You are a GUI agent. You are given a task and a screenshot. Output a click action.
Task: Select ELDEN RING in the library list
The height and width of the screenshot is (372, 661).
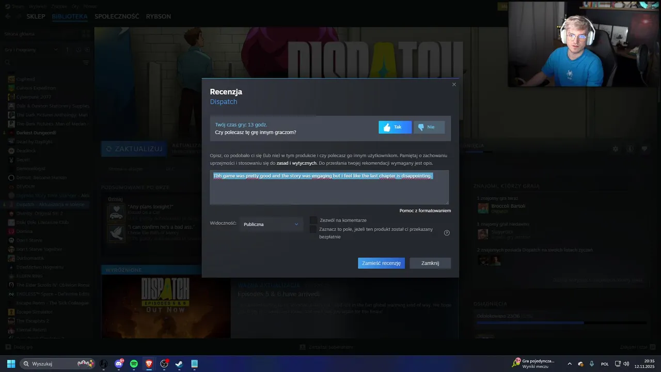tap(28, 276)
